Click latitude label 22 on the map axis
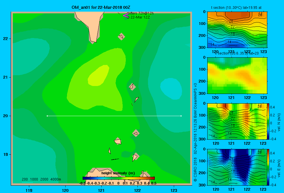Image resolution: width=284 pixels, height=193 pixels. [x=5, y=39]
